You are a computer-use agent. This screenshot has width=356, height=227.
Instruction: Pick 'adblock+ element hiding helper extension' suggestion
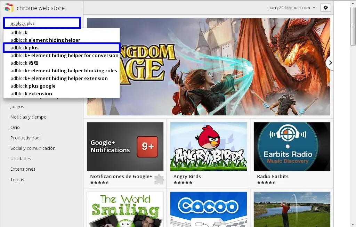[62, 78]
